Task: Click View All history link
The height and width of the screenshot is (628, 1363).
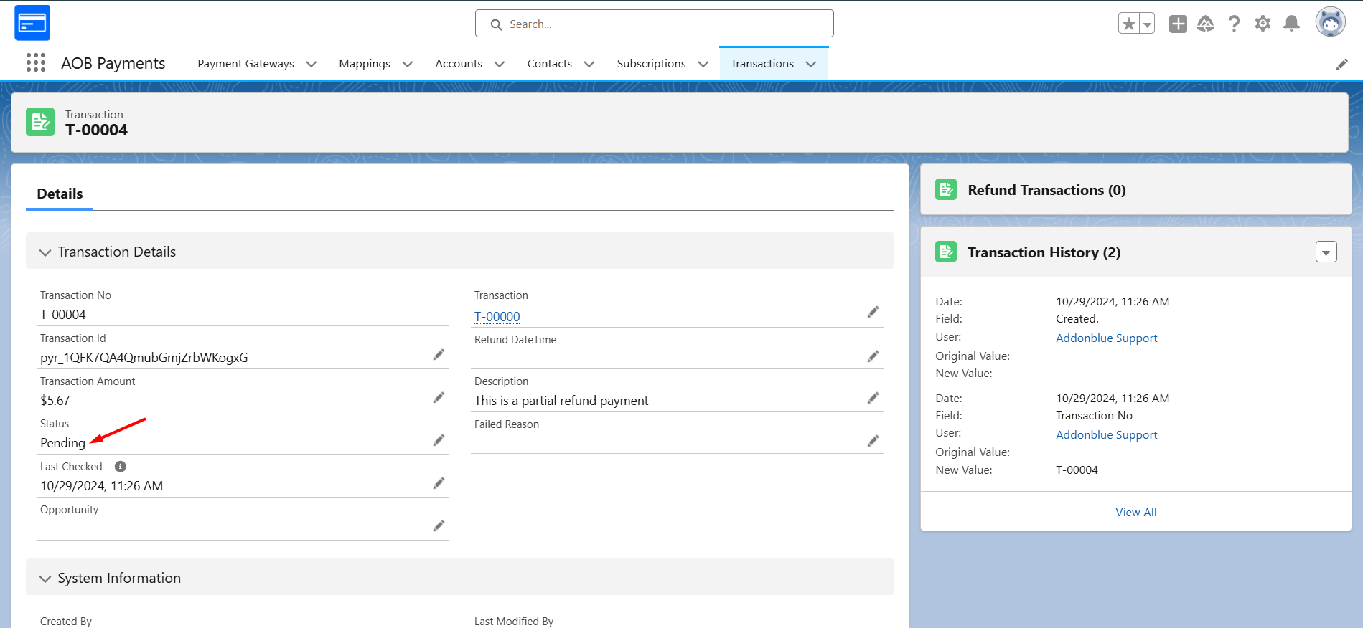Action: coord(1135,512)
